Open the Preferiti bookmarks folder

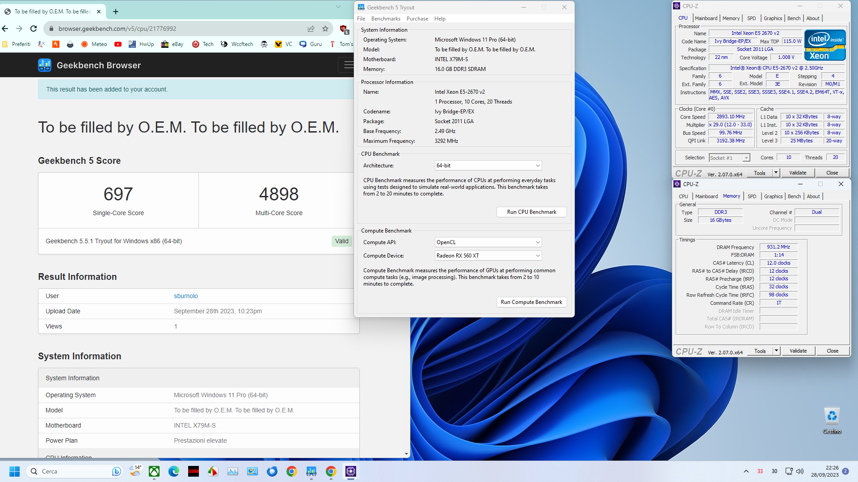click(17, 44)
